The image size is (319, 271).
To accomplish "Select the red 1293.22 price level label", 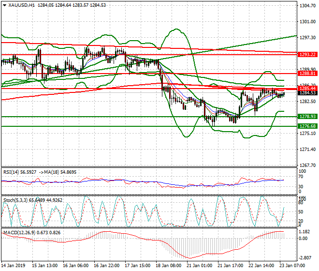I will 307,55.
